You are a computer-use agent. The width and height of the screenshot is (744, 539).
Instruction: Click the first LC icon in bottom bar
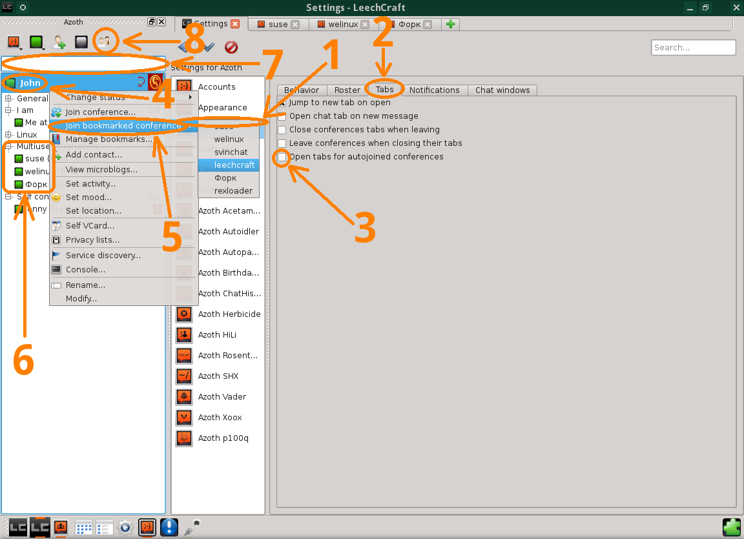(x=18, y=527)
